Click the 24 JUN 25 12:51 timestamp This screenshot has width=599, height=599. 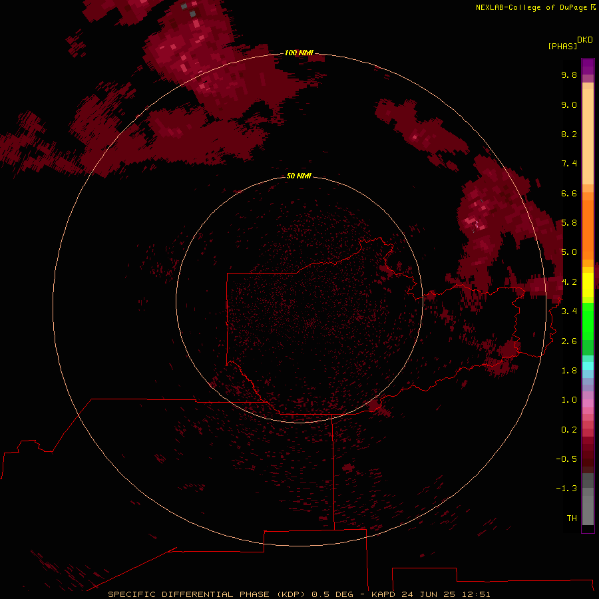point(446,594)
